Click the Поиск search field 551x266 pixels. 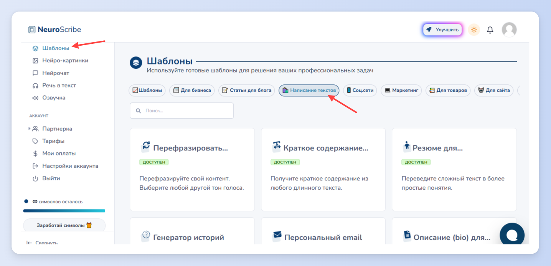(182, 111)
